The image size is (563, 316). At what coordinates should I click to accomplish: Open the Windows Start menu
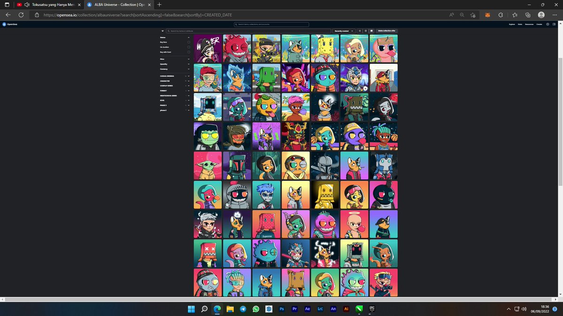[x=191, y=309]
